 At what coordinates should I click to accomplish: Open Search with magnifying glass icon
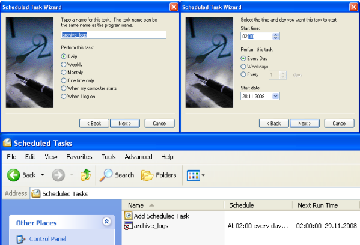point(106,175)
